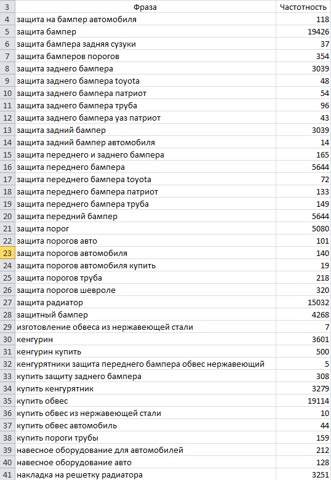Click cell 'купить обвес'
The image size is (331, 480).
pyautogui.click(x=145, y=401)
